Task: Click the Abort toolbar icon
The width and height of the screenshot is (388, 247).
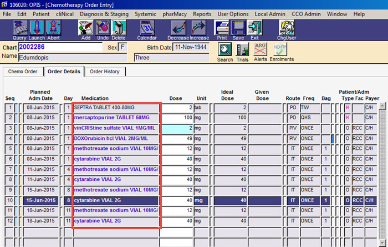Action: point(53,28)
